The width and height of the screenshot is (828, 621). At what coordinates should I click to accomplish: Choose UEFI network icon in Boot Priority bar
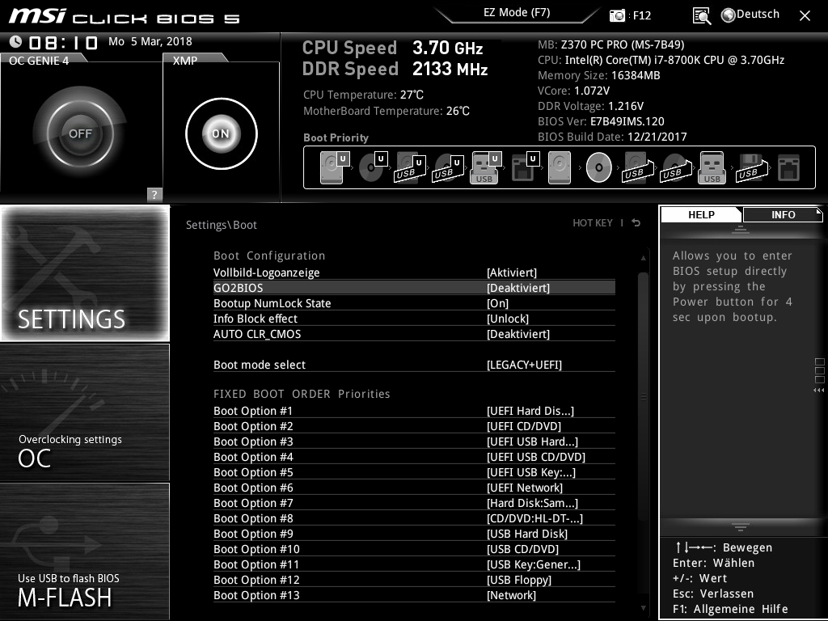tap(525, 167)
